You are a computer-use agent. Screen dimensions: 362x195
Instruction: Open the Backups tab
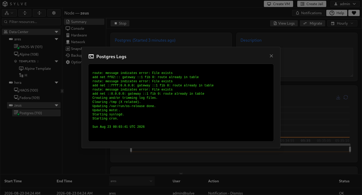tap(74, 55)
